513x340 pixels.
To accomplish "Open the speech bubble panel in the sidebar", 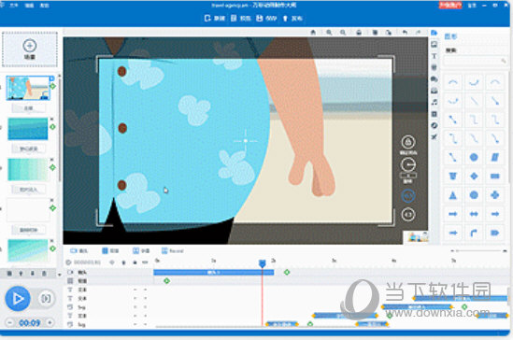I will tap(435, 79).
